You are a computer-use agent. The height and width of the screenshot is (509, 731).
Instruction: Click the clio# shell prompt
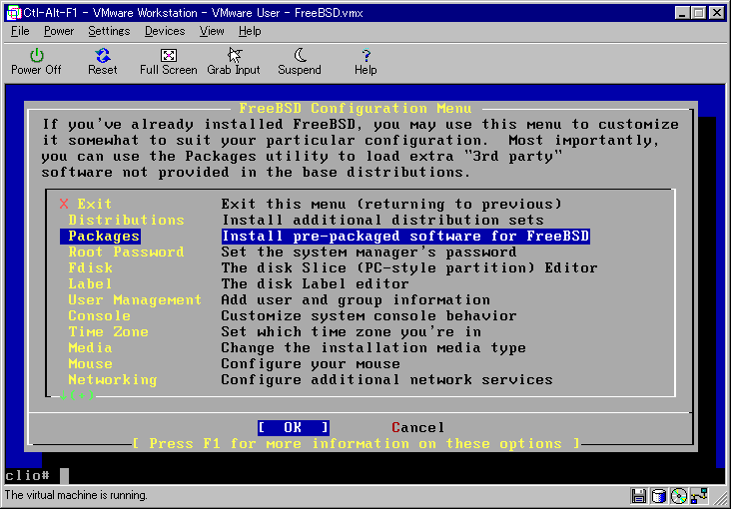28,475
